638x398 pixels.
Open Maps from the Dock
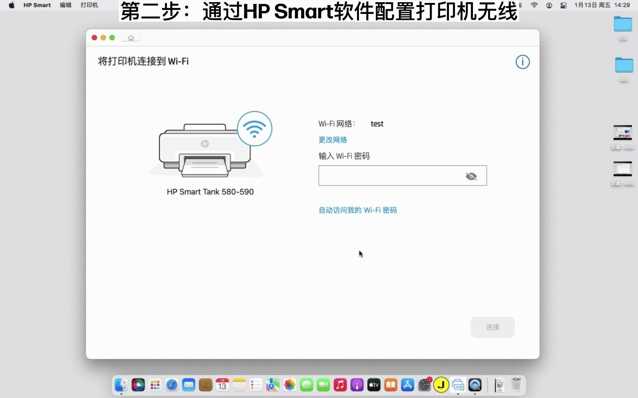273,385
